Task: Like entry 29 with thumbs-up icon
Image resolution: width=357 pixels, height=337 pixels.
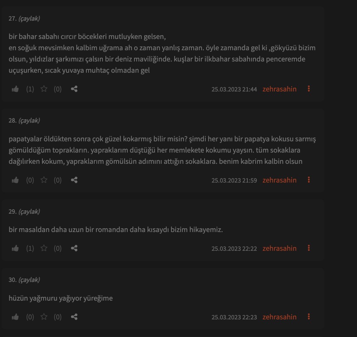Action: tap(15, 248)
